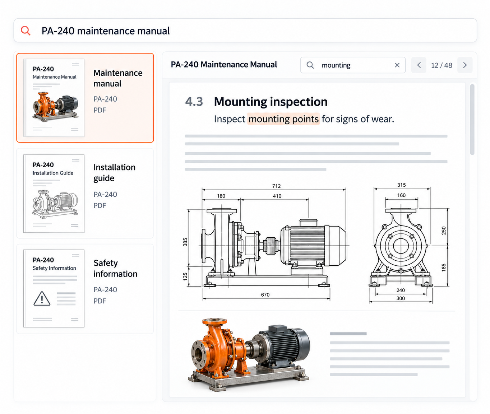
Task: Click the warning triangle icon on safety cover
Action: point(42,299)
